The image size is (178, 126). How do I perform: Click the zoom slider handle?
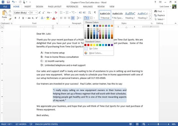click(x=158, y=124)
